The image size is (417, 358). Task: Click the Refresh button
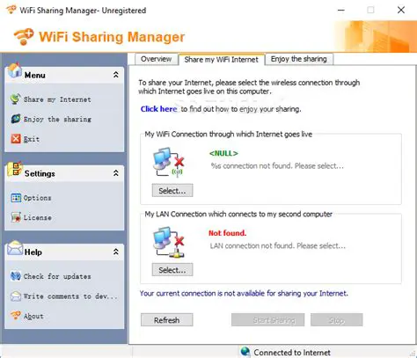click(167, 320)
